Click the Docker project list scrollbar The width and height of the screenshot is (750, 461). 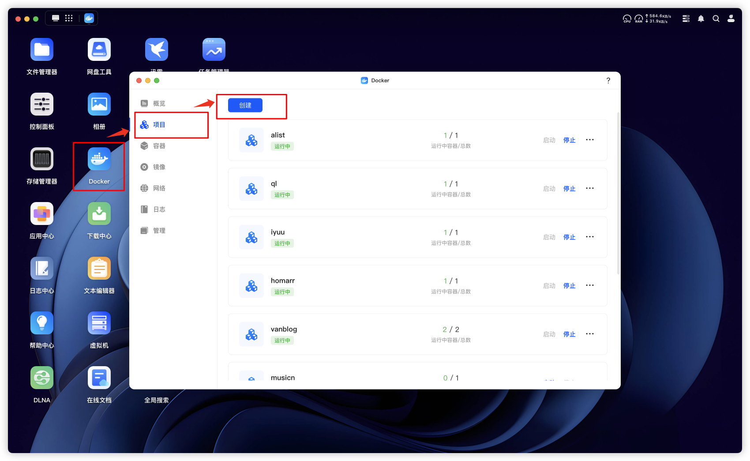(619, 193)
